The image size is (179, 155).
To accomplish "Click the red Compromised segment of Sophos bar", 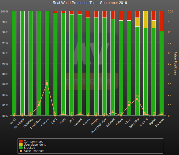I will point(154,16).
